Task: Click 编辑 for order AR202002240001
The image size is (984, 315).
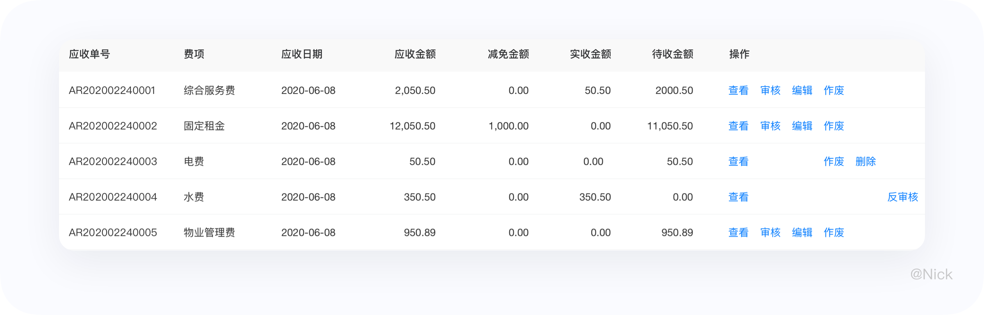Action: click(x=802, y=90)
